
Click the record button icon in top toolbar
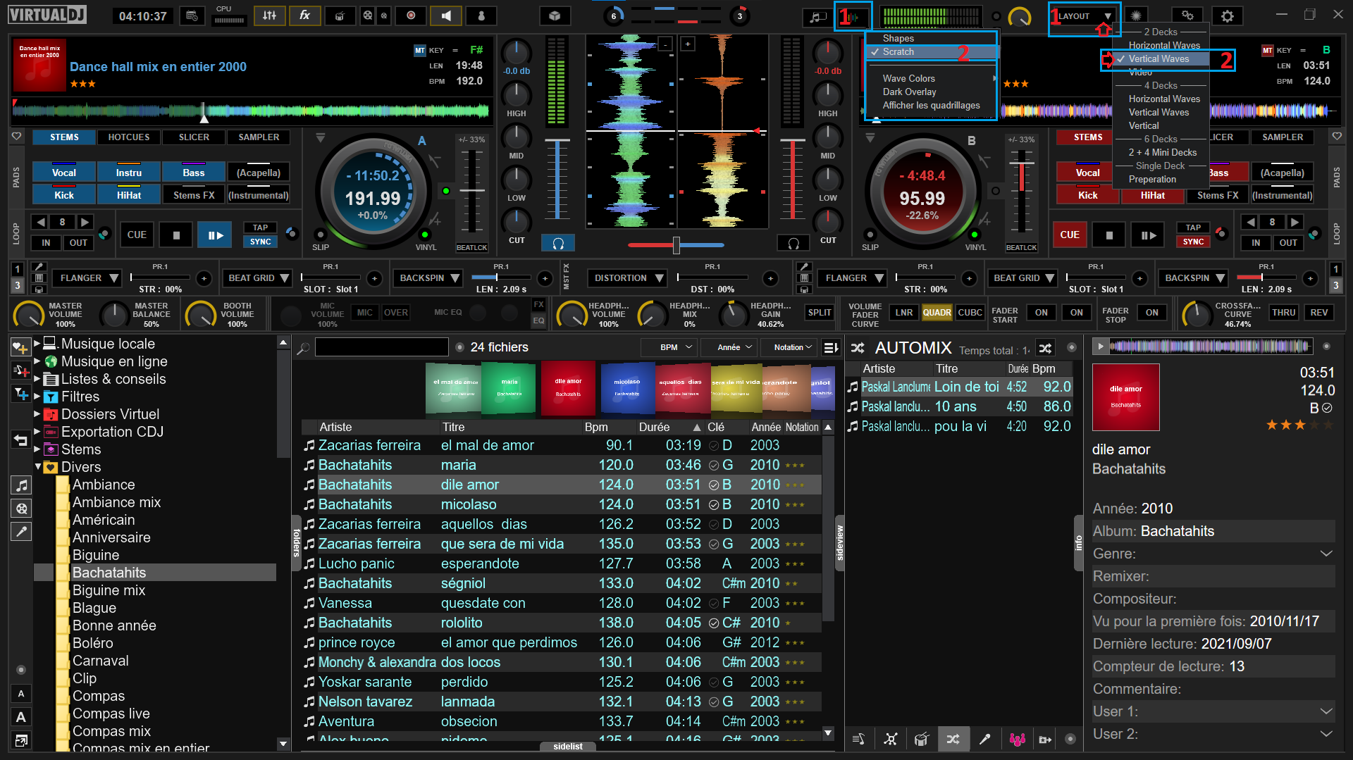coord(411,15)
